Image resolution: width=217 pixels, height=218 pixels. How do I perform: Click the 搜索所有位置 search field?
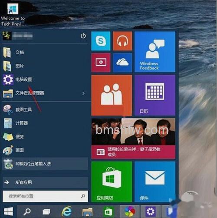[x=45, y=196]
